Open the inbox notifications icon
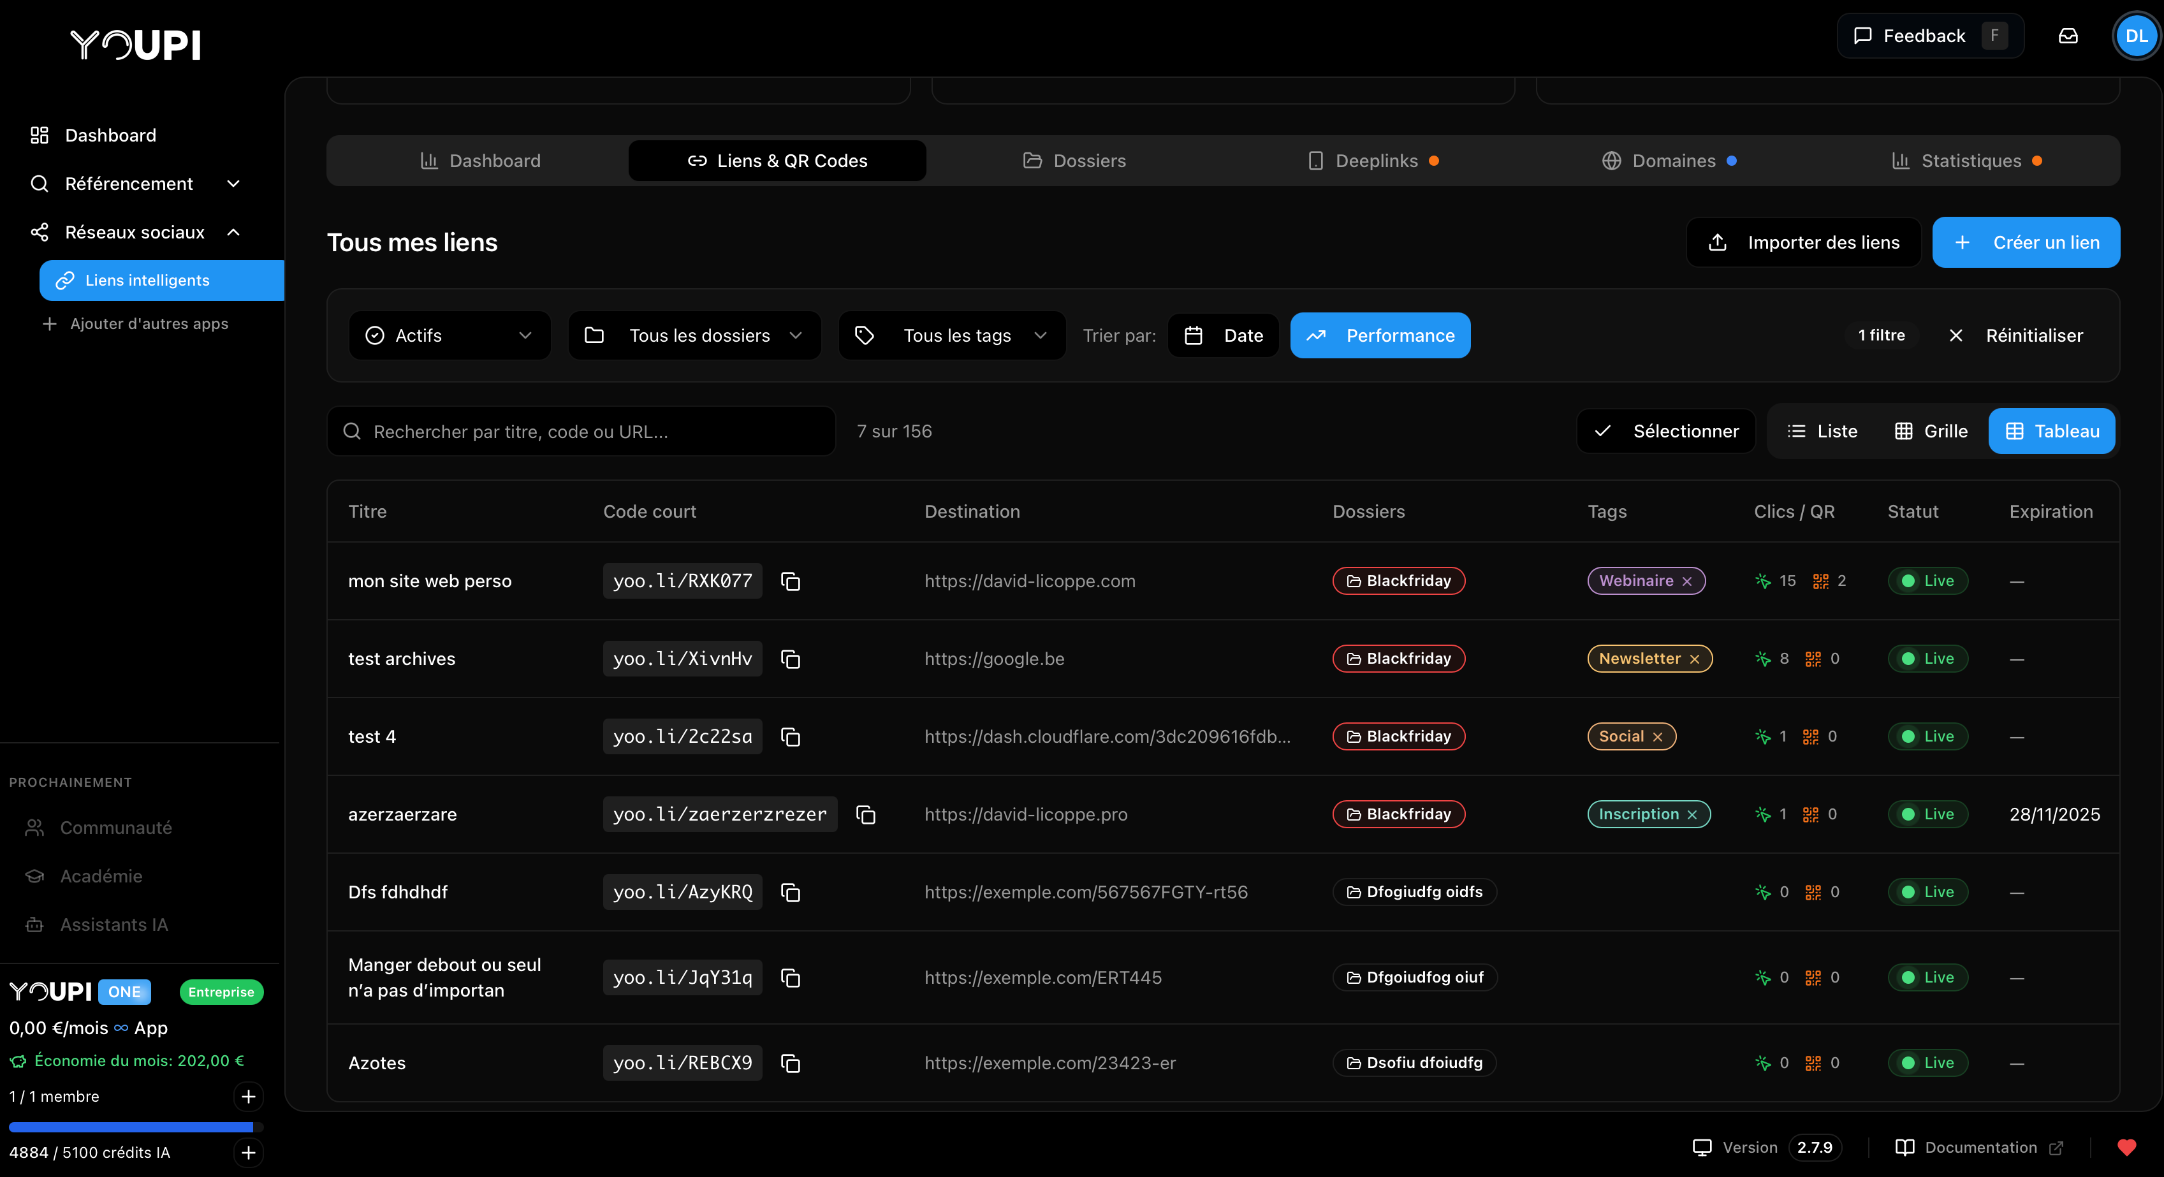 [2067, 35]
